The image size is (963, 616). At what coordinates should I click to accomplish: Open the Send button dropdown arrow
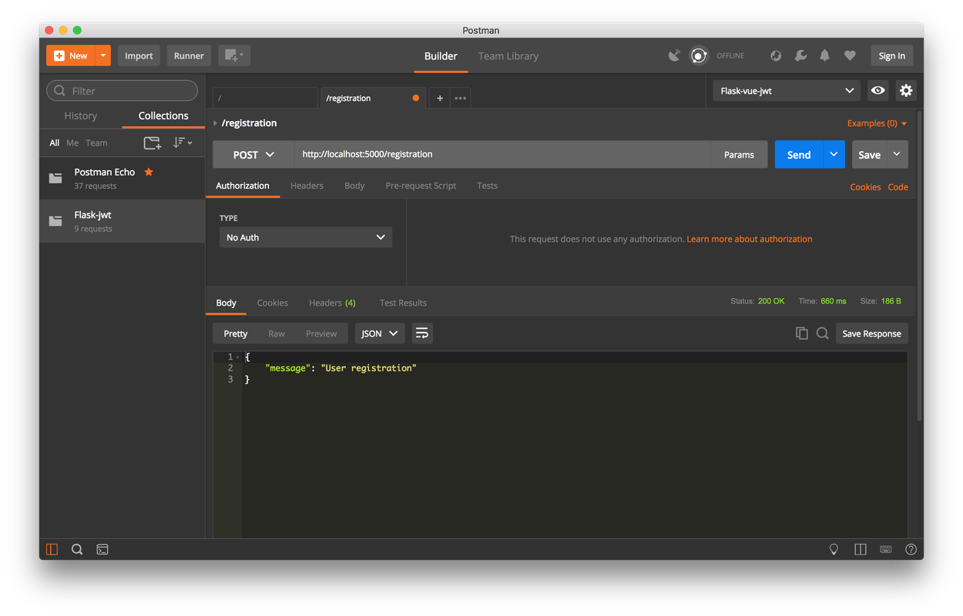point(834,155)
